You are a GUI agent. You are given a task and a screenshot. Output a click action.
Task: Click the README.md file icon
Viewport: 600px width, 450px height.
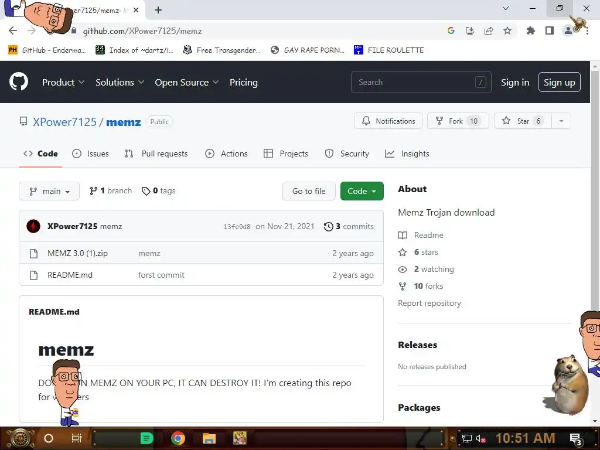(x=33, y=275)
